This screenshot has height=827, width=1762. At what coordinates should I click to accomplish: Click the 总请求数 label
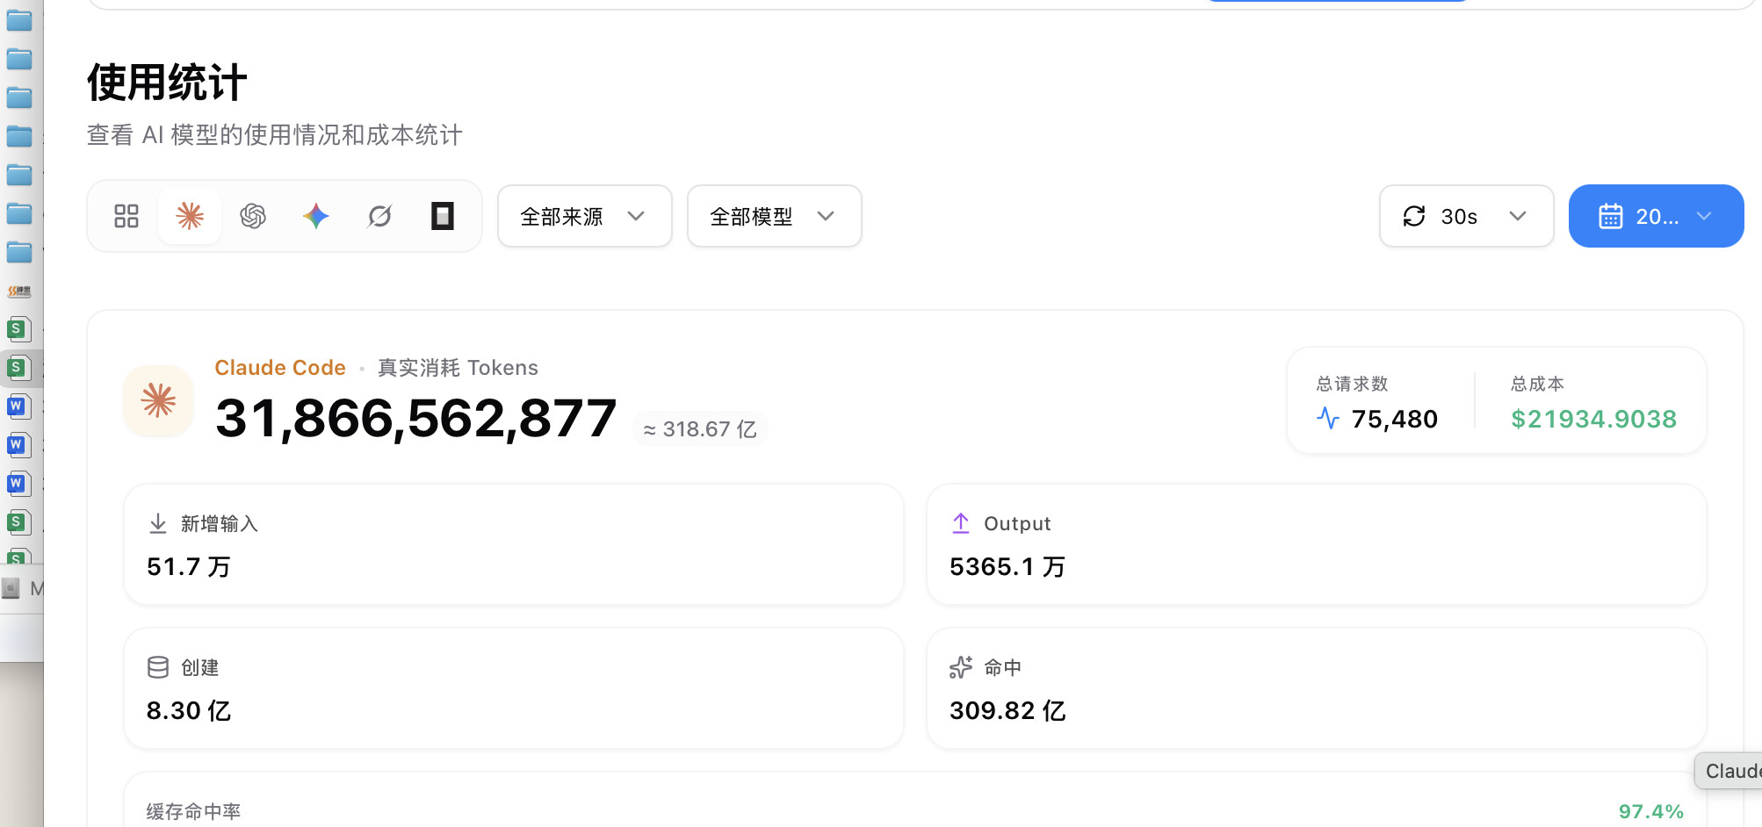click(x=1353, y=384)
